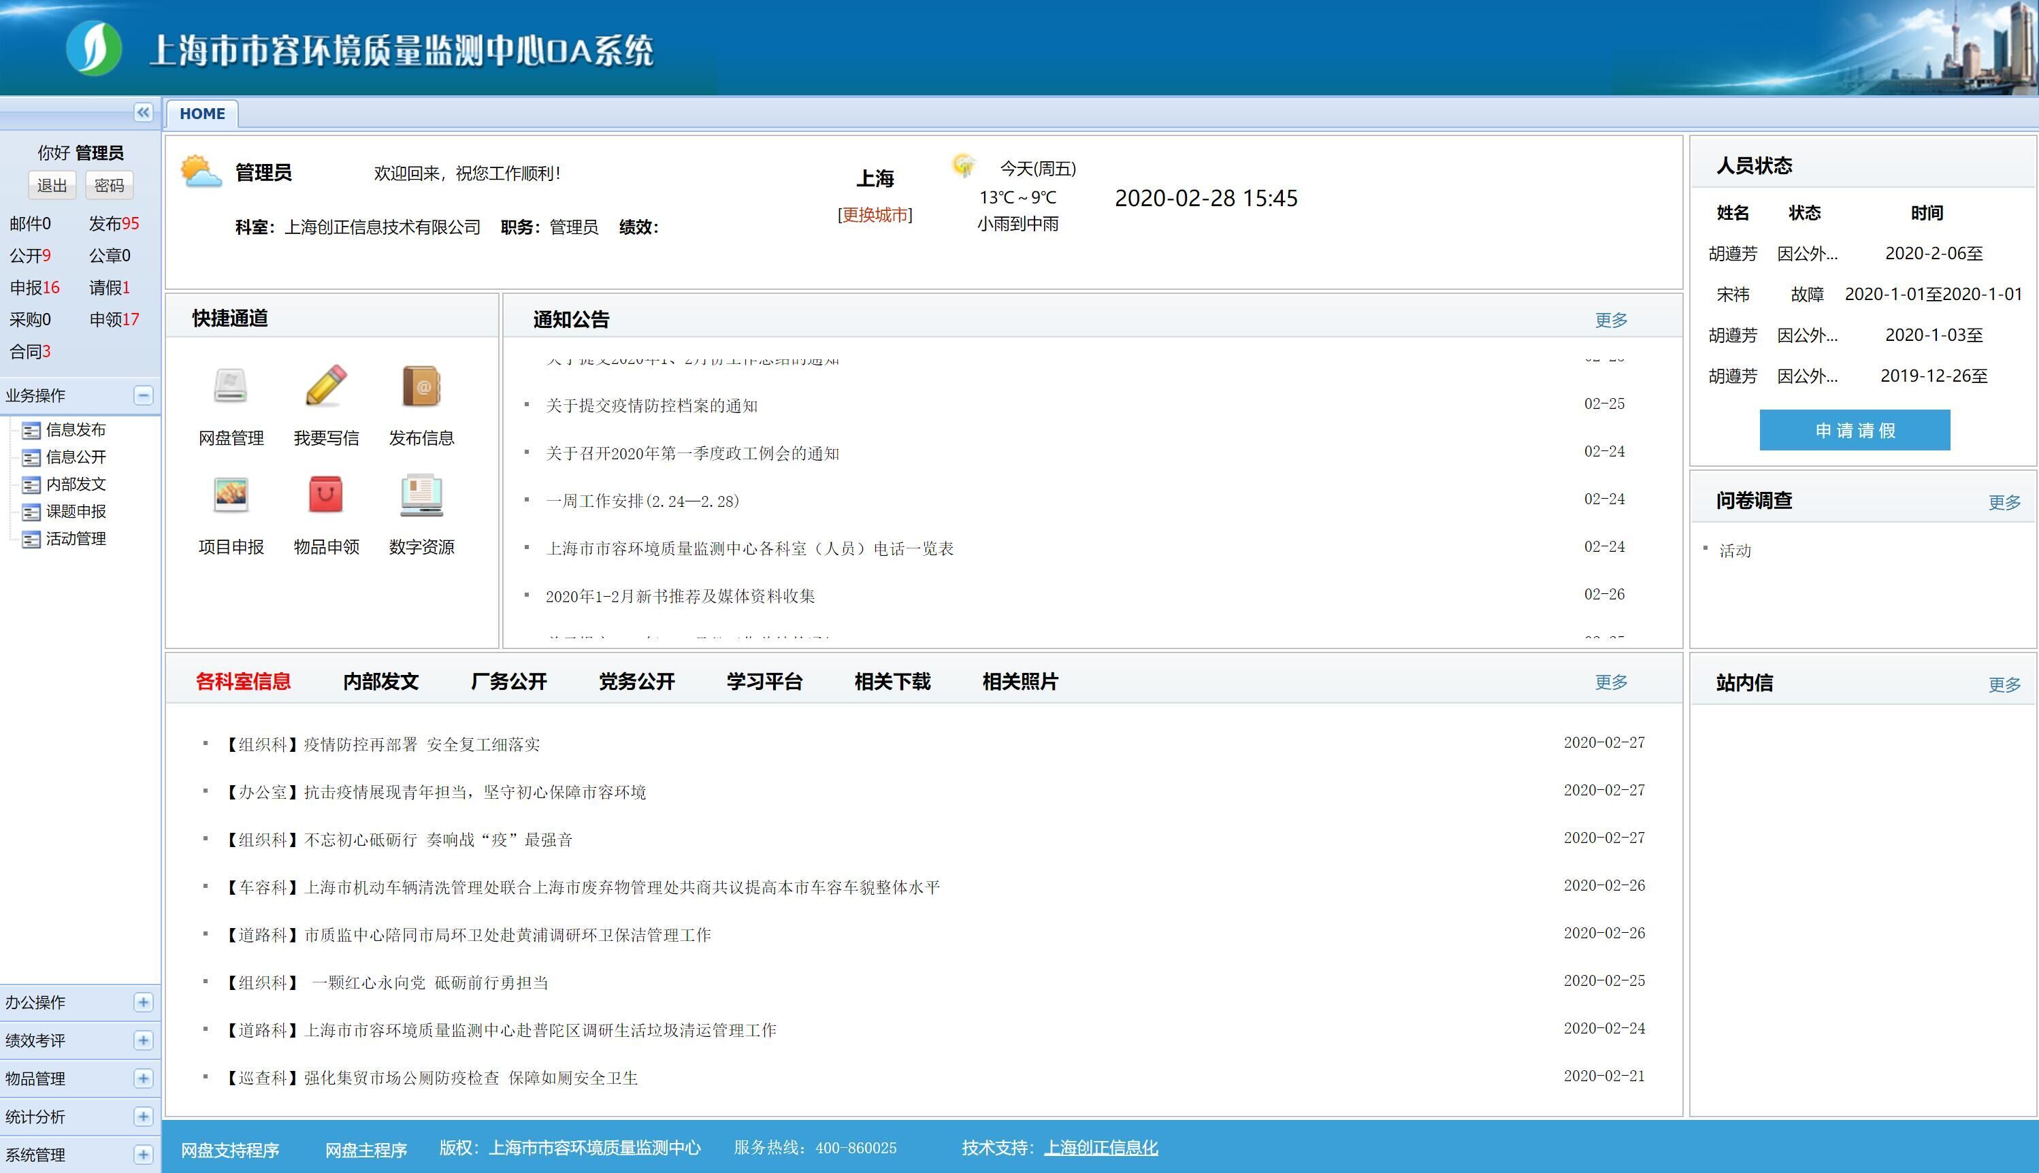Screen dimensions: 2039x1173
Task: Open the 物品申领 red bag icon
Action: click(x=326, y=495)
